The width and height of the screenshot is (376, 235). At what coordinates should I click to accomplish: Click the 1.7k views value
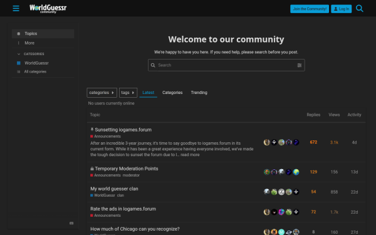334,212
